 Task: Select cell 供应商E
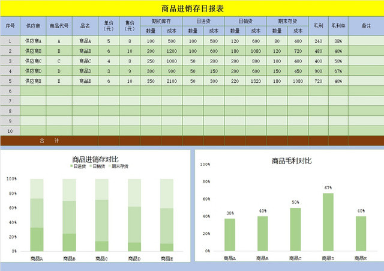33,81
